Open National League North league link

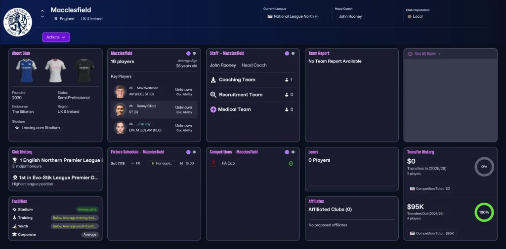point(293,16)
